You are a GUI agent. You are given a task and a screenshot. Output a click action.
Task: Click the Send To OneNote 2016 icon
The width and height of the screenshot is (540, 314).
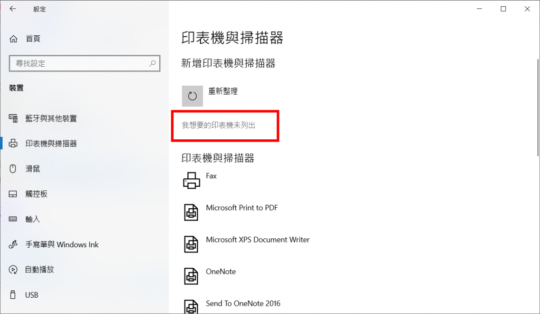tap(191, 306)
